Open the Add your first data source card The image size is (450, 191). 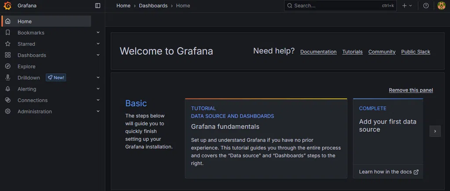coord(388,138)
